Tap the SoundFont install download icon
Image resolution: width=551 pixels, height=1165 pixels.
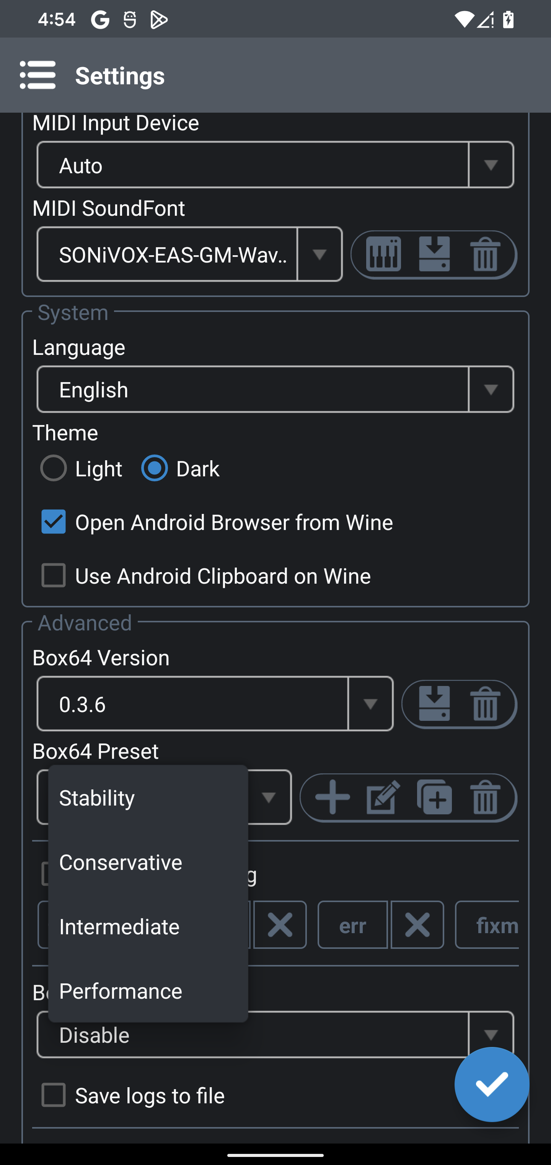(x=434, y=254)
